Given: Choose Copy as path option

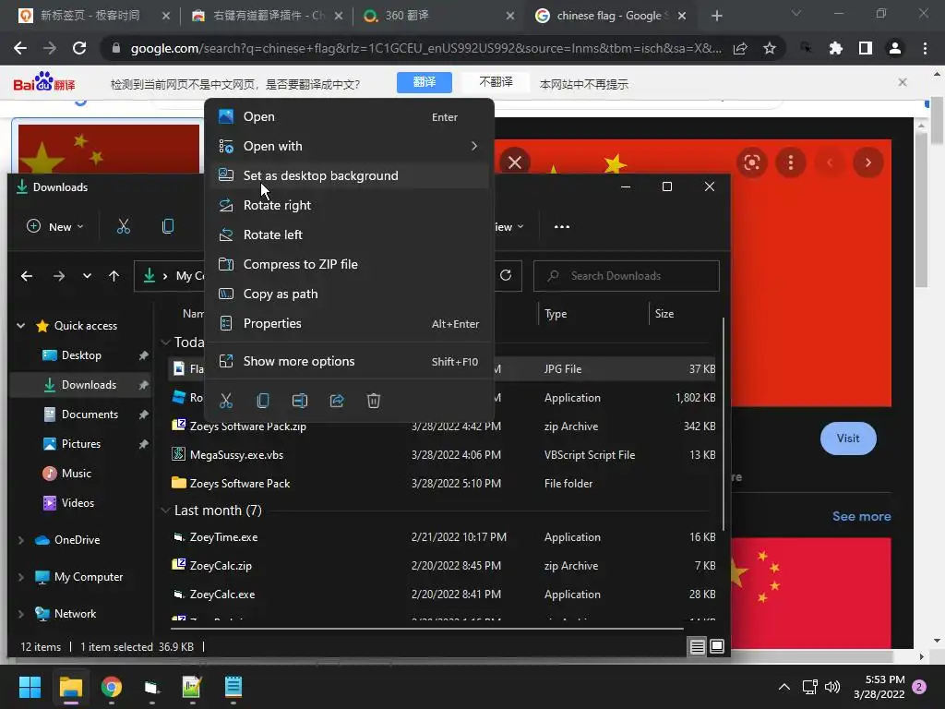Looking at the screenshot, I should (x=349, y=294).
